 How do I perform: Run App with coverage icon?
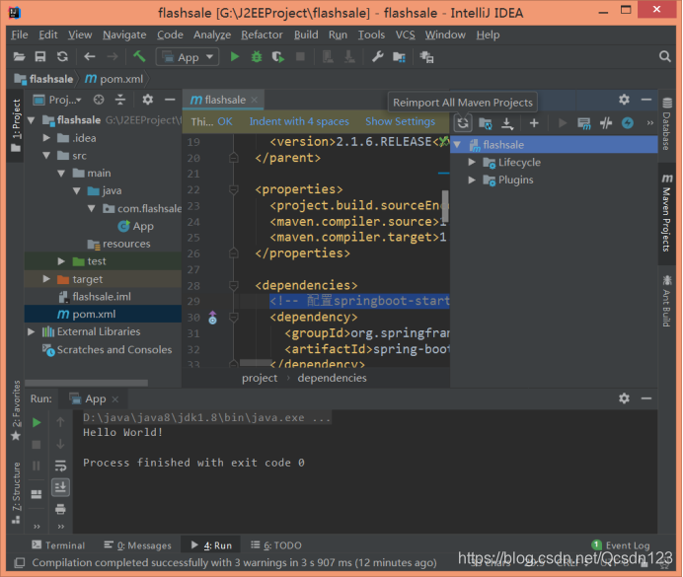point(278,57)
